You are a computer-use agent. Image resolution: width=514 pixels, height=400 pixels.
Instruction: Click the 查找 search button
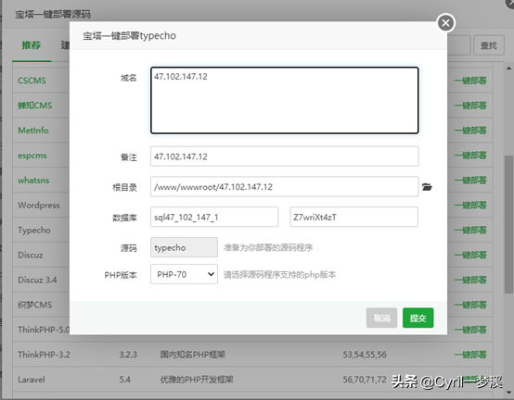click(489, 45)
